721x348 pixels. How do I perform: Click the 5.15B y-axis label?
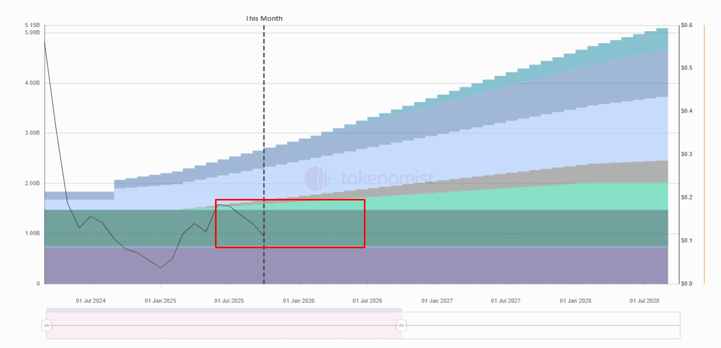(32, 25)
